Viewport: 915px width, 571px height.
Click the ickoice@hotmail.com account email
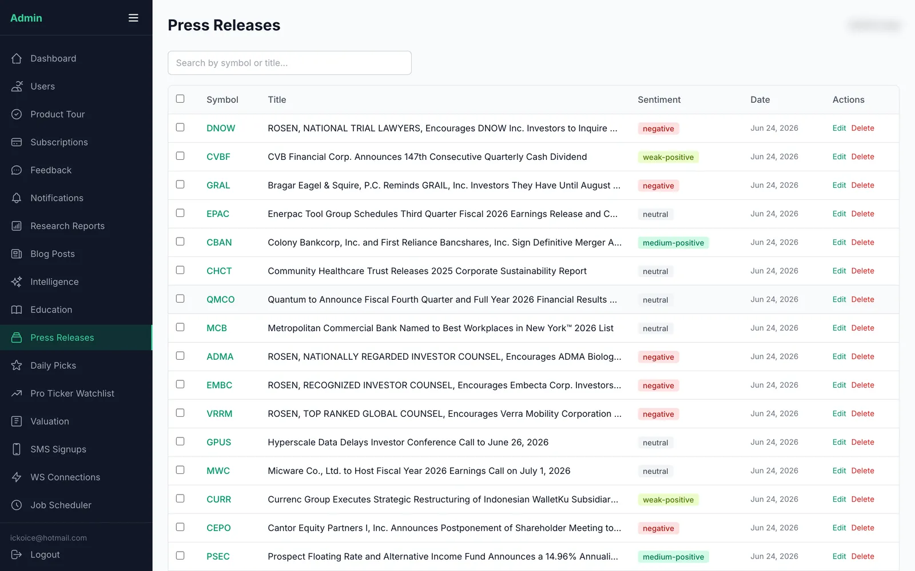(x=49, y=538)
